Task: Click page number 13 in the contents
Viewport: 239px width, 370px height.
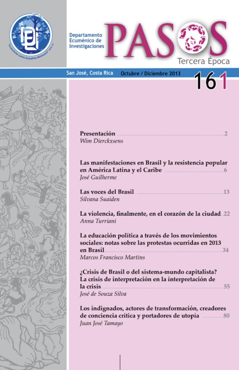Action: 226,192
